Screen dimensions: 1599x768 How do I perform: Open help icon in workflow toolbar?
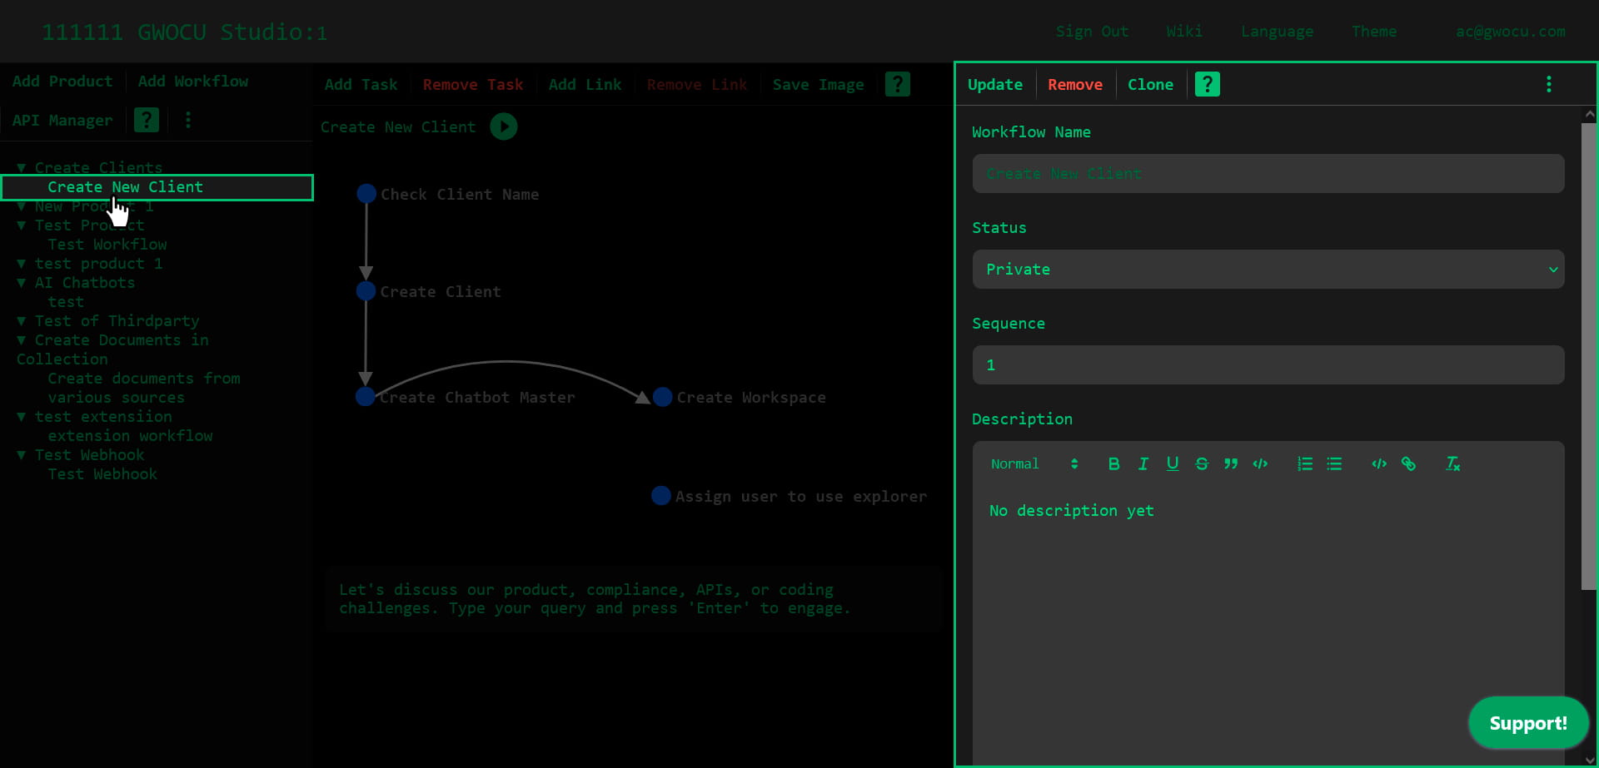click(897, 84)
